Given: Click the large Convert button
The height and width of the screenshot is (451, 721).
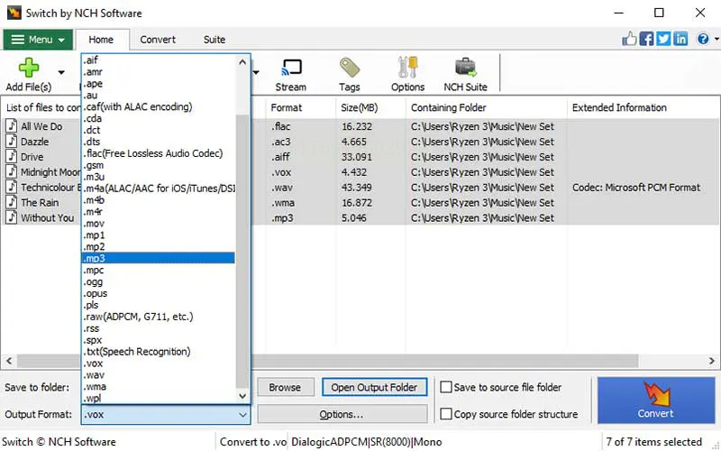Looking at the screenshot, I should pos(655,400).
